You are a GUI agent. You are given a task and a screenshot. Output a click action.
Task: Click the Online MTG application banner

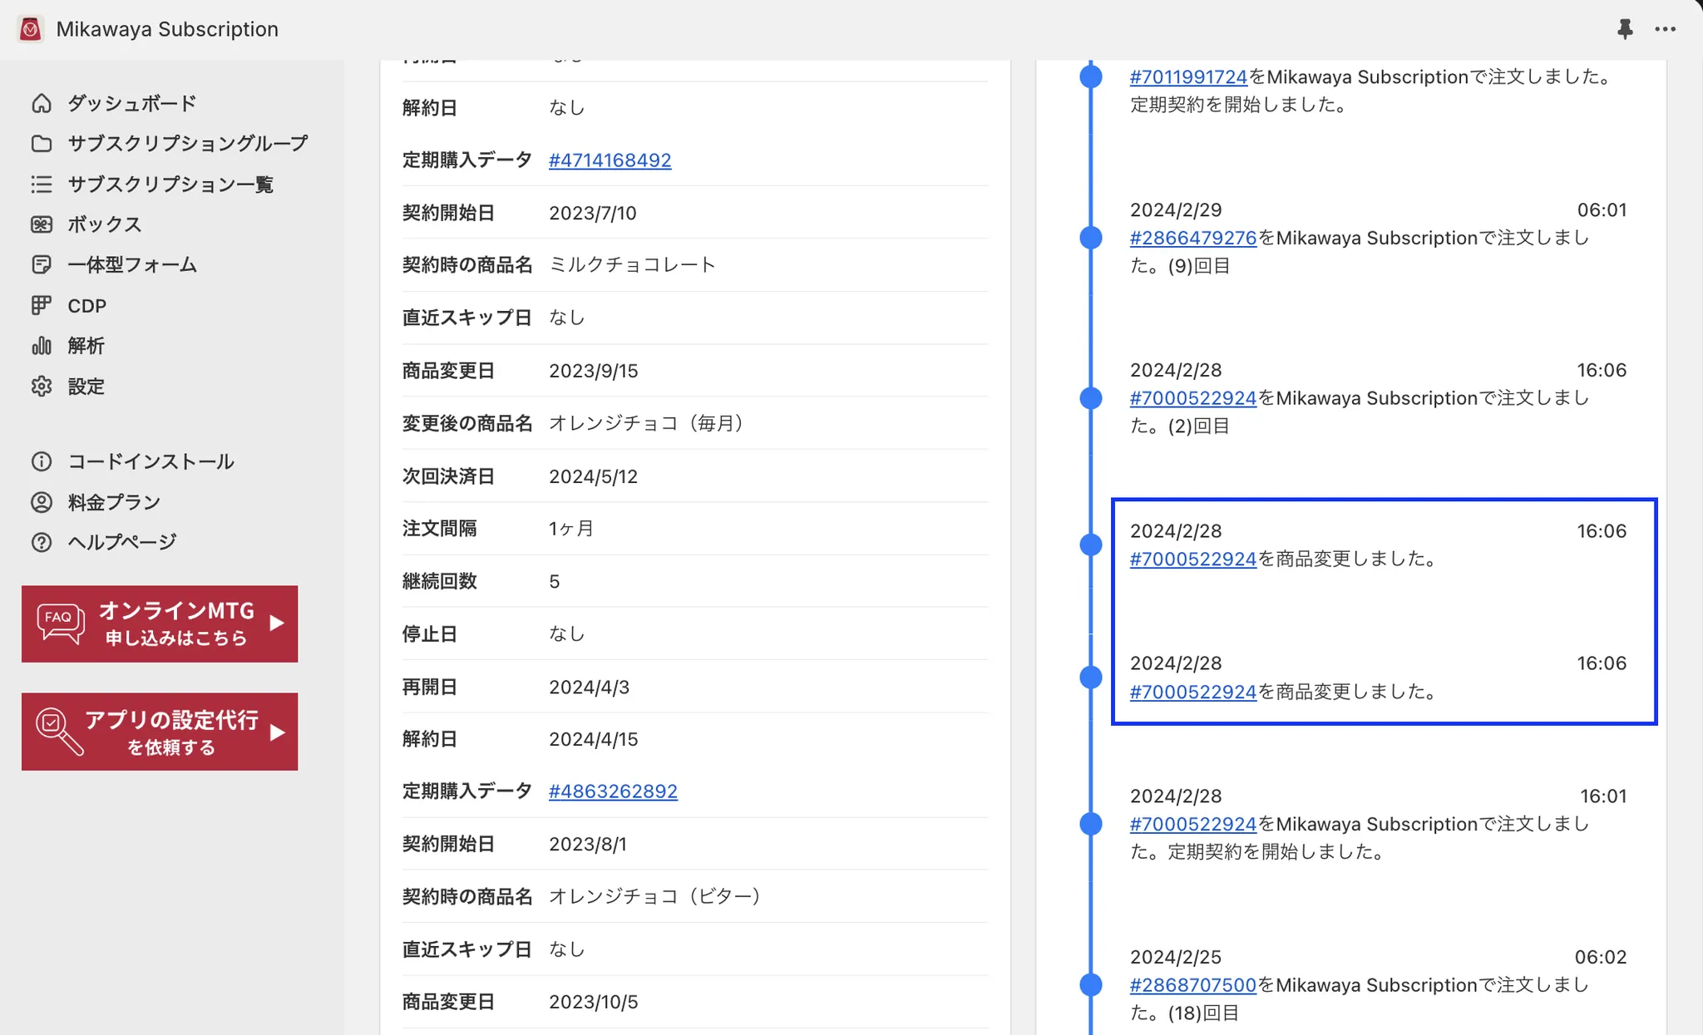click(x=160, y=623)
